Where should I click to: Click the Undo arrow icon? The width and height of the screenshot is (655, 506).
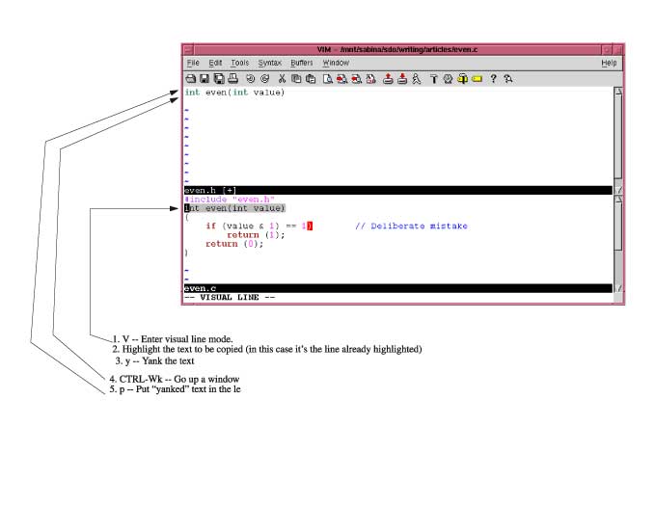click(x=250, y=78)
